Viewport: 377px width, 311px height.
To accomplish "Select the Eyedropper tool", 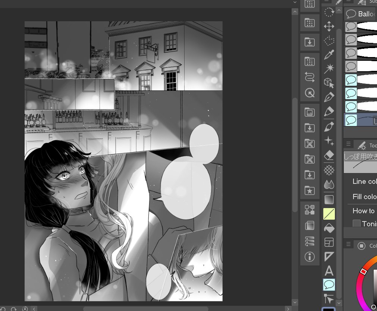I will click(x=329, y=54).
